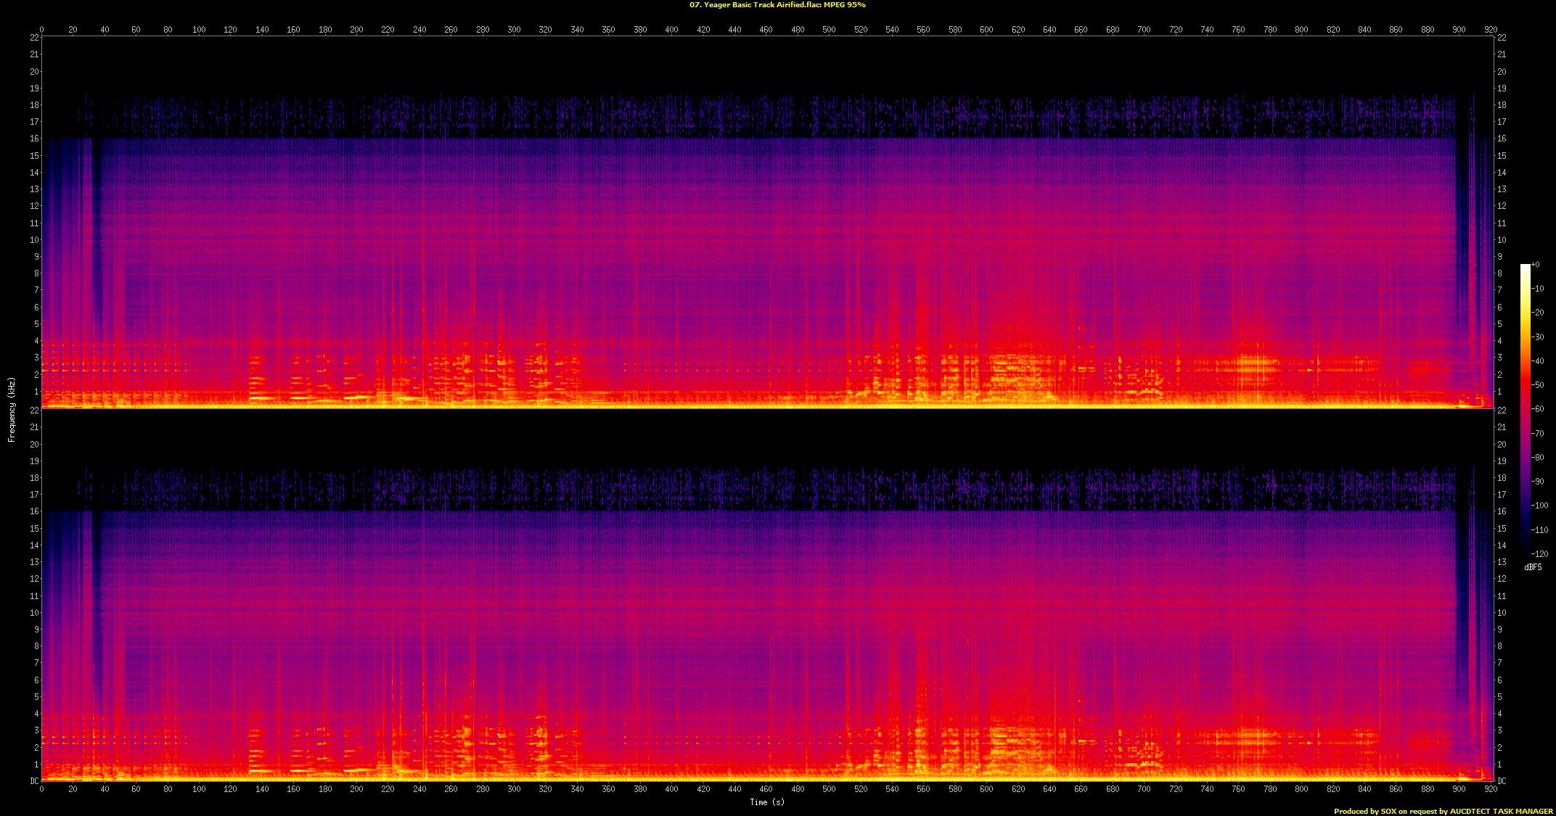1556x816 pixels.
Task: Click lower channel's right 10 kHz axis label
Action: click(1502, 613)
